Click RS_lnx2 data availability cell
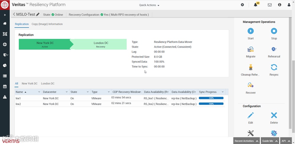Image resolution: width=295 pixels, height=144 pixels. 157,104
